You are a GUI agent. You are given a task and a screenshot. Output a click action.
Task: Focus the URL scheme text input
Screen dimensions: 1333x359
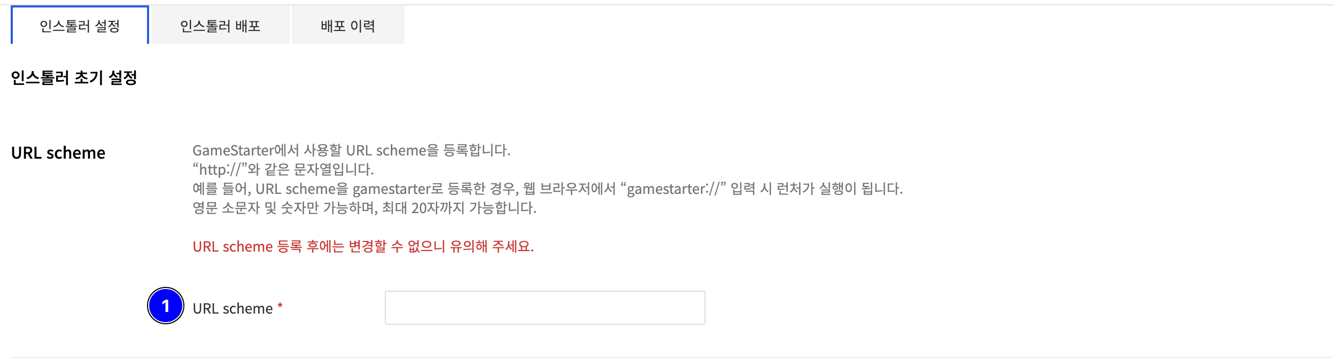(545, 308)
